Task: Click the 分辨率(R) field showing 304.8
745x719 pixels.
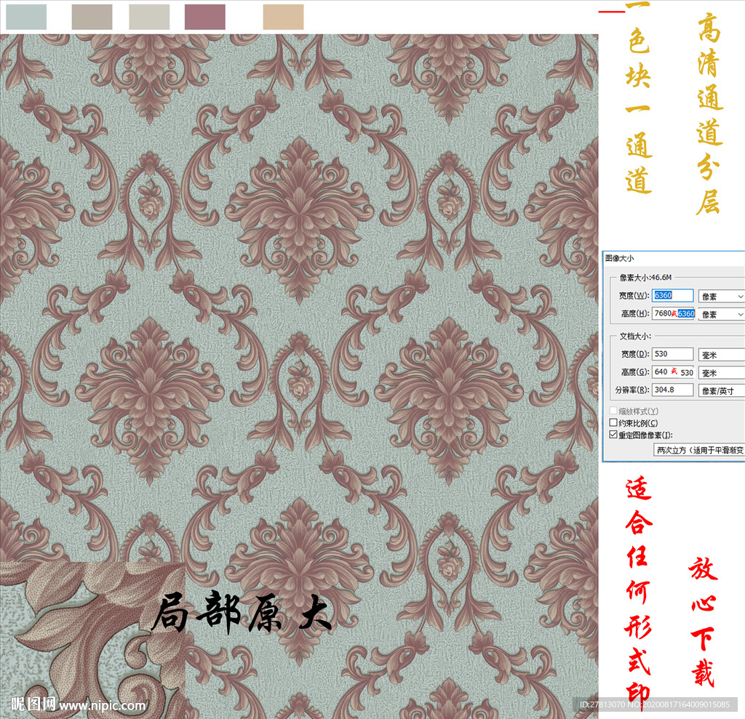Action: click(672, 390)
